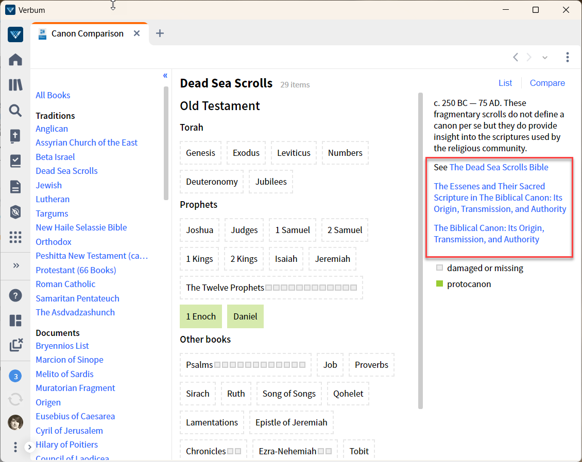The width and height of the screenshot is (582, 462).
Task: Click the sync refresh icon
Action: tap(15, 399)
